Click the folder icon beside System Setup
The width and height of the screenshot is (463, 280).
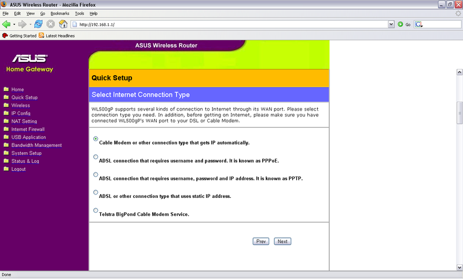6,153
